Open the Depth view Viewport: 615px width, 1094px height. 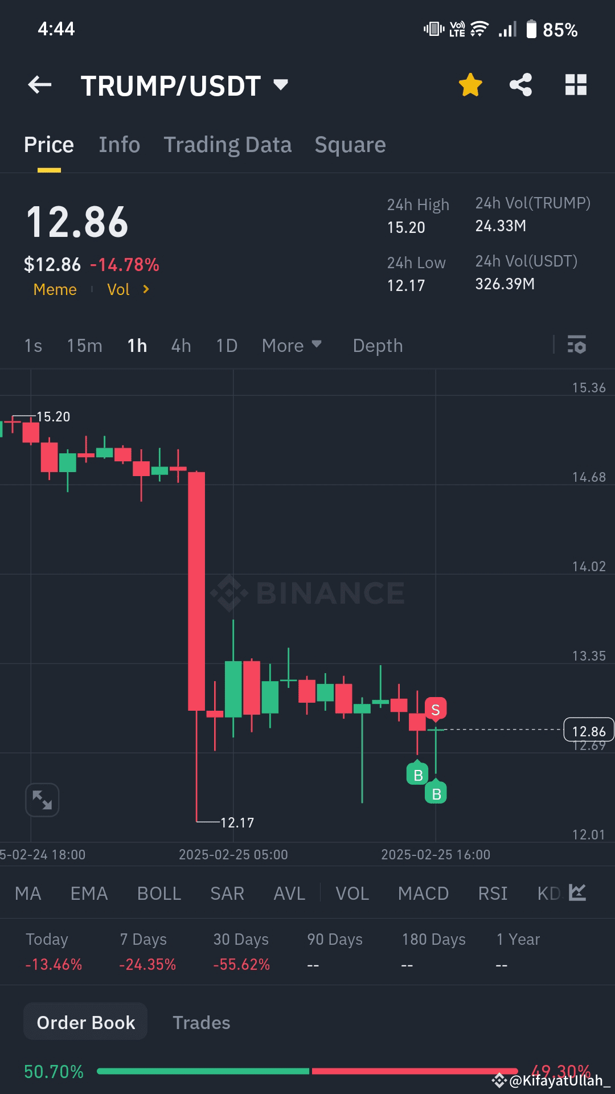(377, 345)
